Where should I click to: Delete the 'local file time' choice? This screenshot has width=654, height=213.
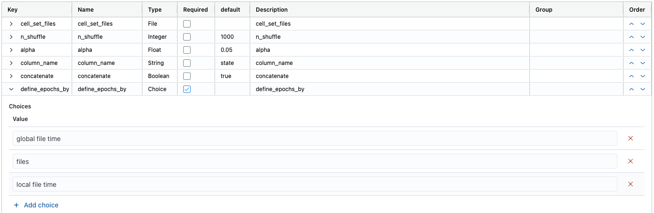pos(630,184)
